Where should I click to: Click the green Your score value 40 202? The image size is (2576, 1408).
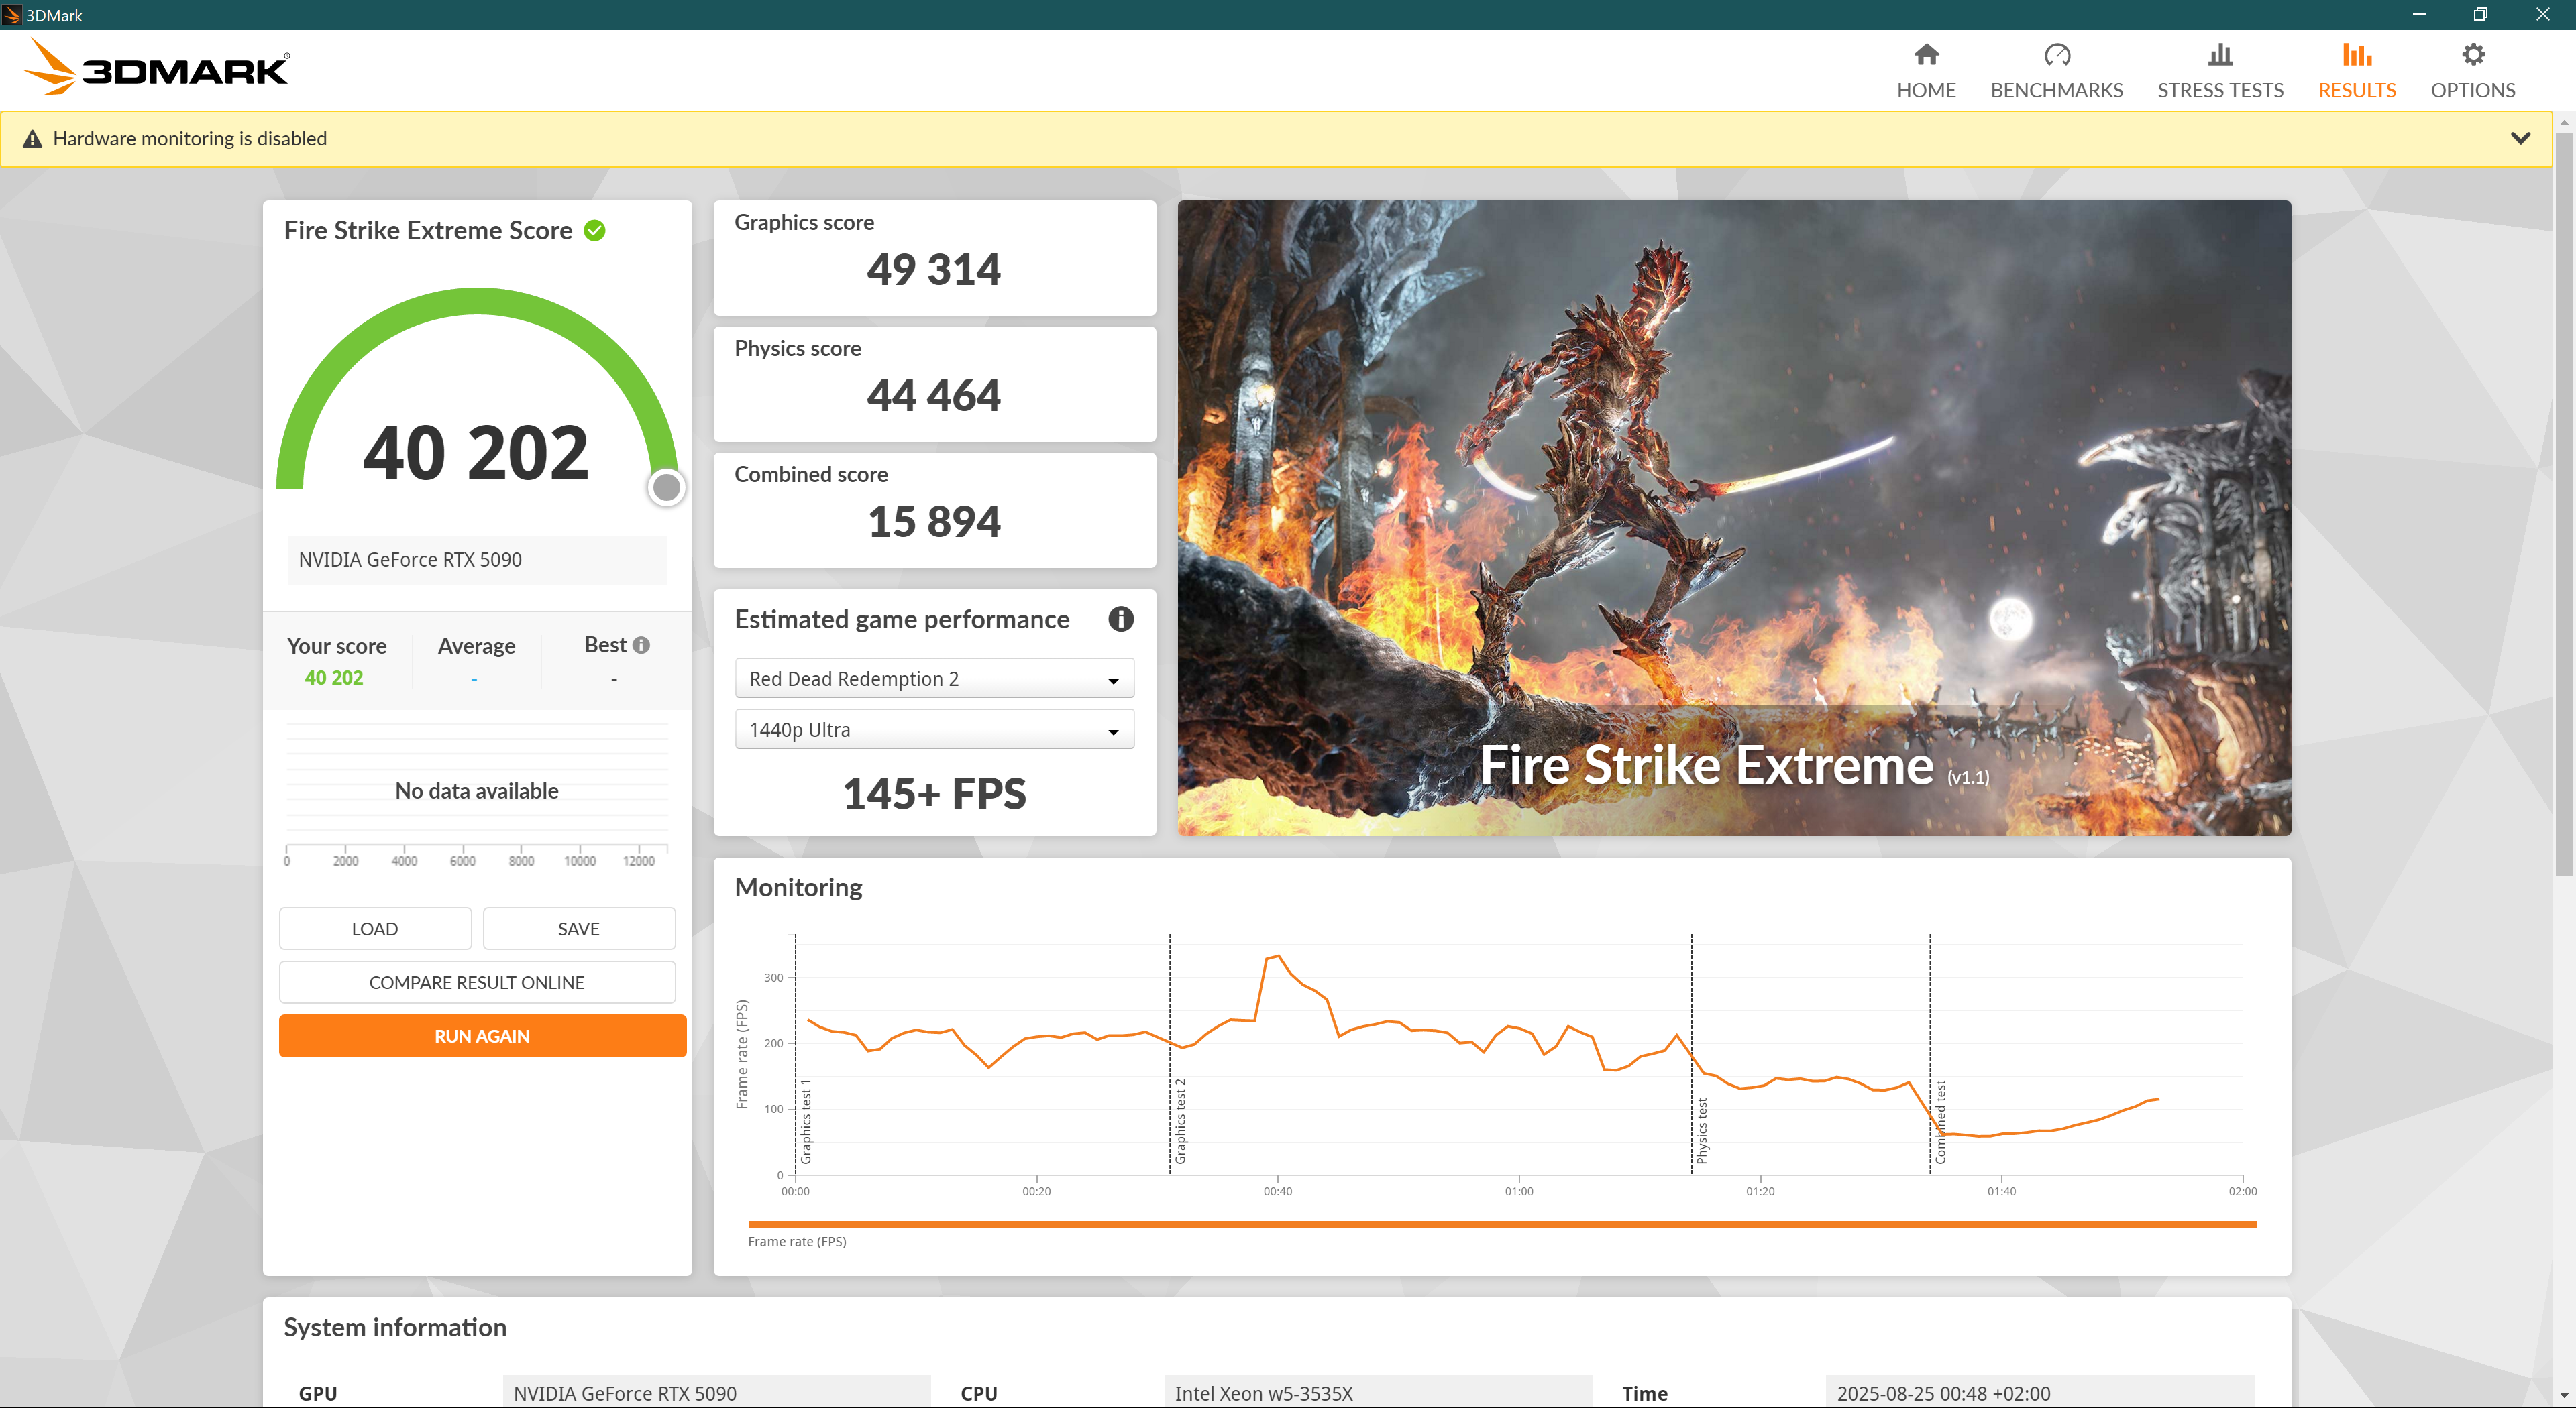[x=334, y=678]
